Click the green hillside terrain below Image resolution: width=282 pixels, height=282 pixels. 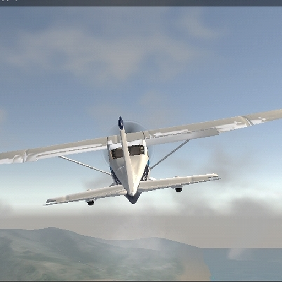tap(73, 257)
